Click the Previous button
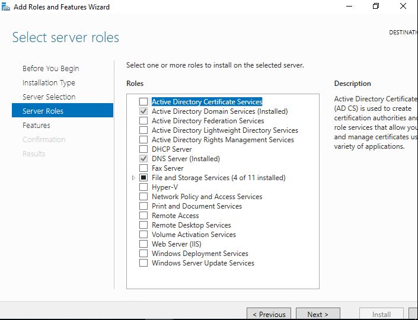This screenshot has width=418, height=320. point(269,314)
